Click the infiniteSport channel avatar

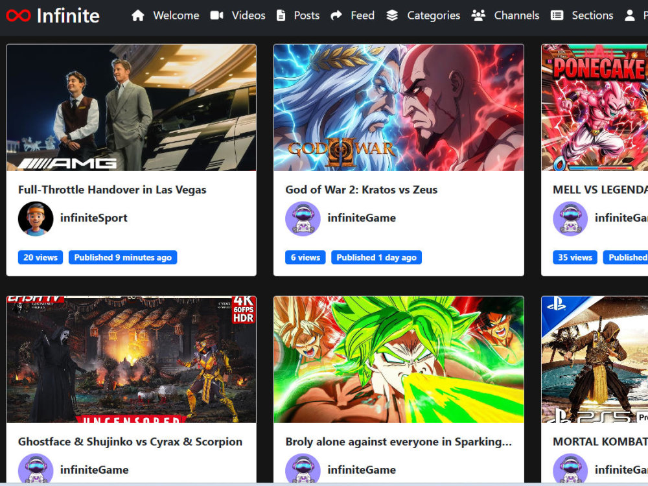[x=36, y=218]
